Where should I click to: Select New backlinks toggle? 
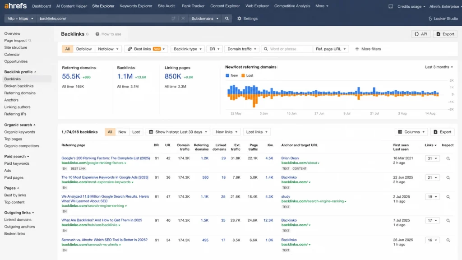[x=122, y=132]
